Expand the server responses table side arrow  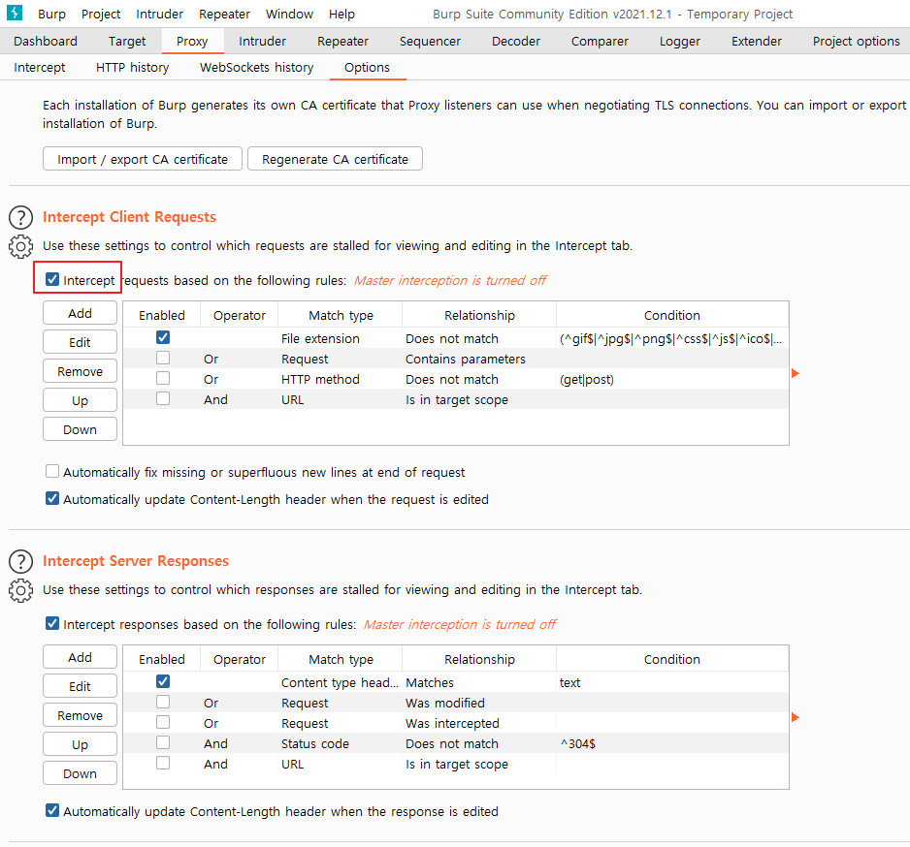point(796,718)
